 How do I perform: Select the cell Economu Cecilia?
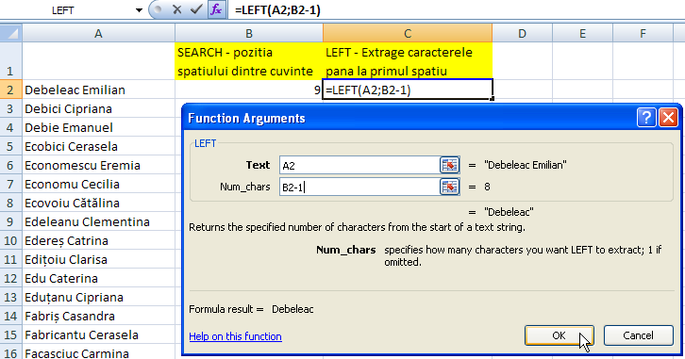pyautogui.click(x=98, y=184)
